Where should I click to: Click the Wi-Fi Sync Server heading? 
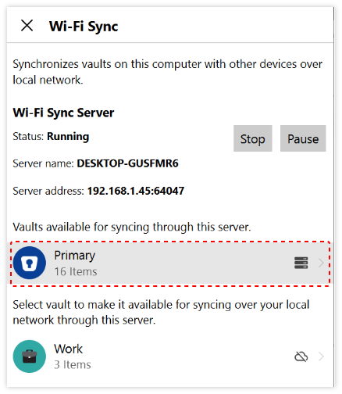pyautogui.click(x=63, y=113)
